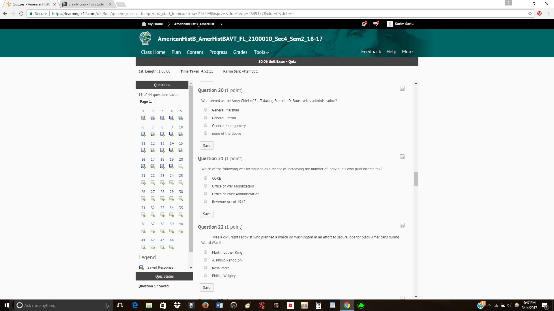
Task: Go to the Grades tab
Action: [240, 52]
